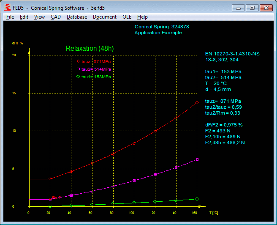
Task: Open the Database menu
Action: click(x=77, y=17)
